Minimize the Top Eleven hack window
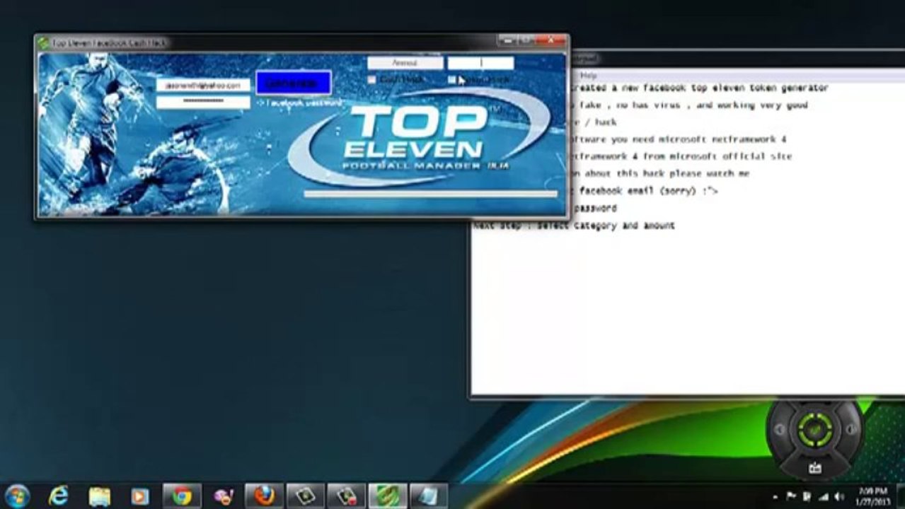 click(x=506, y=40)
